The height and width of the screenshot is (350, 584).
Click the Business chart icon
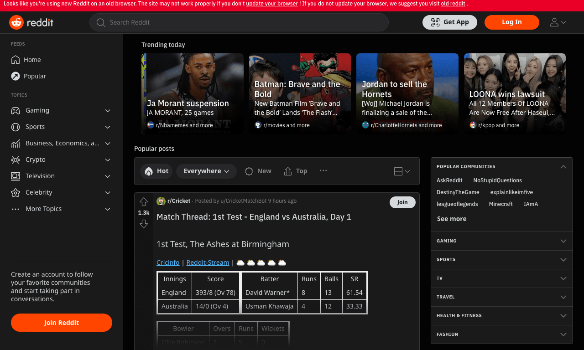coord(16,143)
